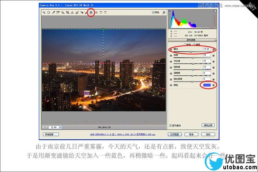Select the 编辑 radio option
Viewport: 258px width, 172px height.
(x=194, y=44)
